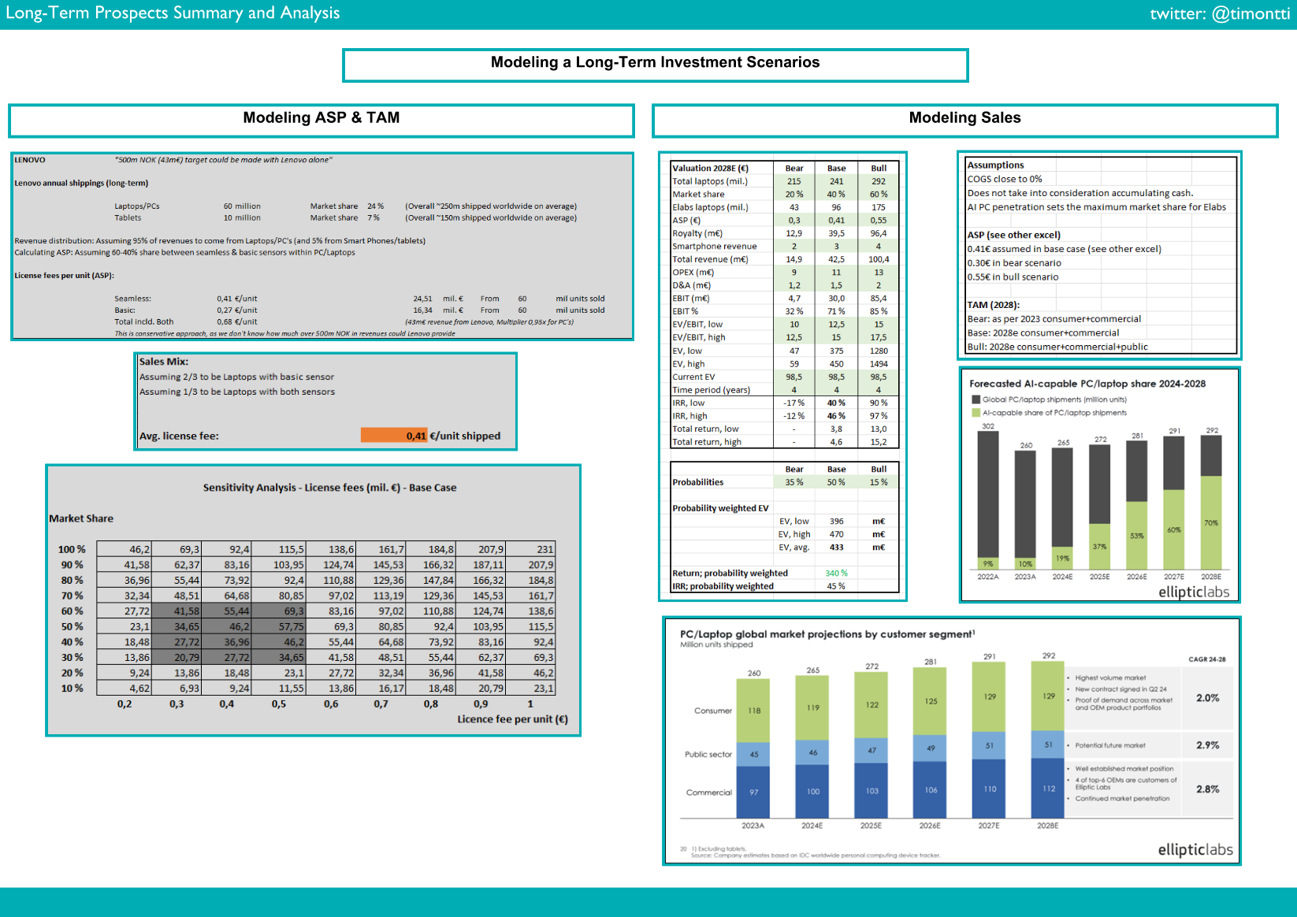Click the ellipticlabs logo under the forecast chart
Screen dimensions: 1297x917
point(1193,592)
